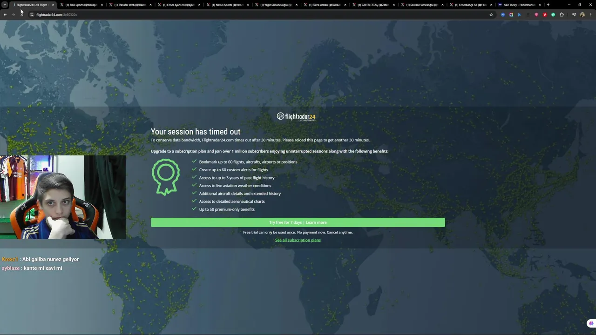Screen dimensions: 596x335
Task: Open the See all subscription plans link
Action: coord(298,240)
